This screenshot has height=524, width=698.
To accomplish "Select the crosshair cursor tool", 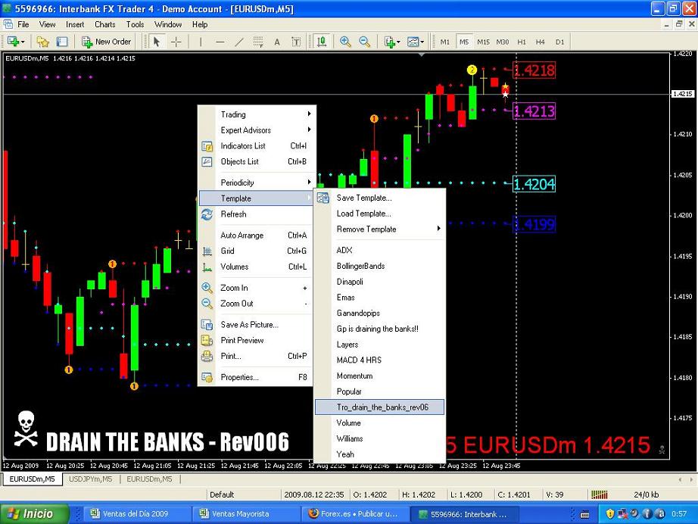I will [176, 42].
